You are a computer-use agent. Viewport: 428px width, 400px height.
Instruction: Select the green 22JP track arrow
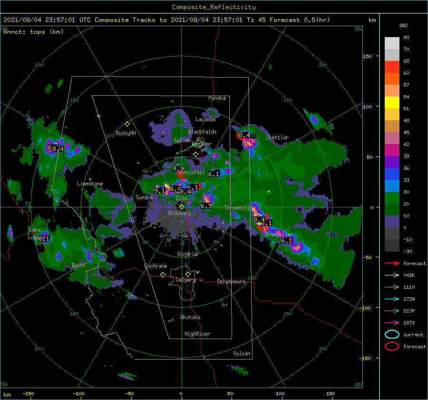coord(392,311)
